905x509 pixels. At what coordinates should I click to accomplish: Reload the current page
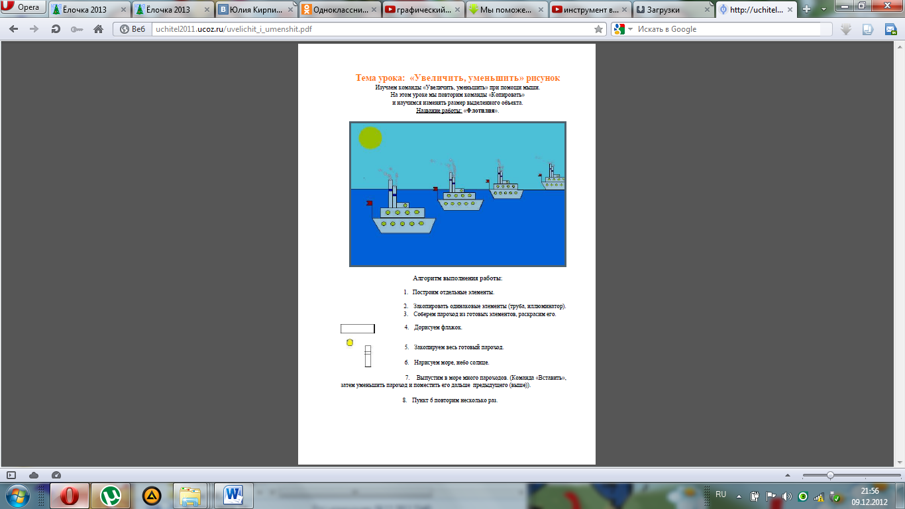pyautogui.click(x=56, y=29)
